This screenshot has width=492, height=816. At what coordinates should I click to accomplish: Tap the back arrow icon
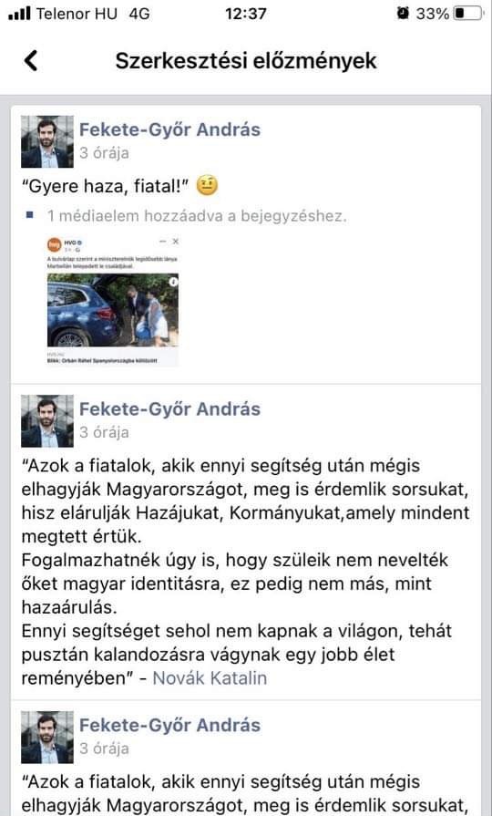[x=31, y=61]
